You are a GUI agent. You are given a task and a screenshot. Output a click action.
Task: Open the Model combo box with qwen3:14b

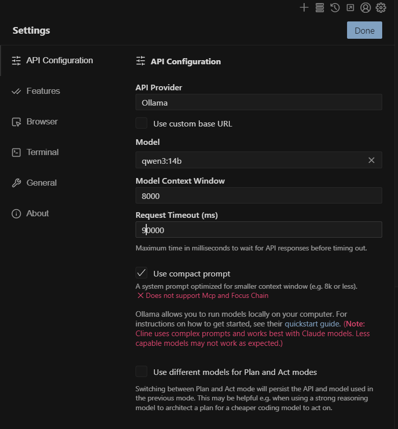[250, 160]
